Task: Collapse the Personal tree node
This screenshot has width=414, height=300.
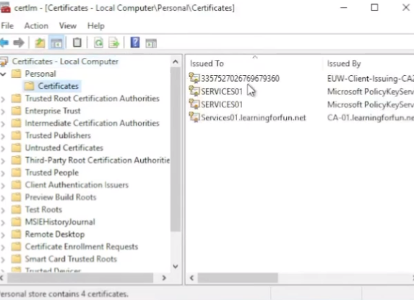Action: (3, 74)
